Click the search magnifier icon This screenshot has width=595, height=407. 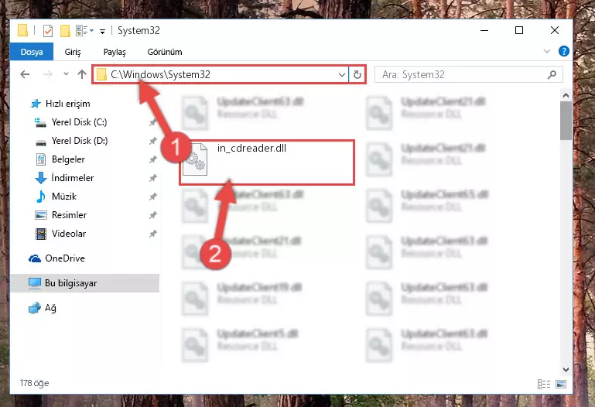pyautogui.click(x=552, y=75)
